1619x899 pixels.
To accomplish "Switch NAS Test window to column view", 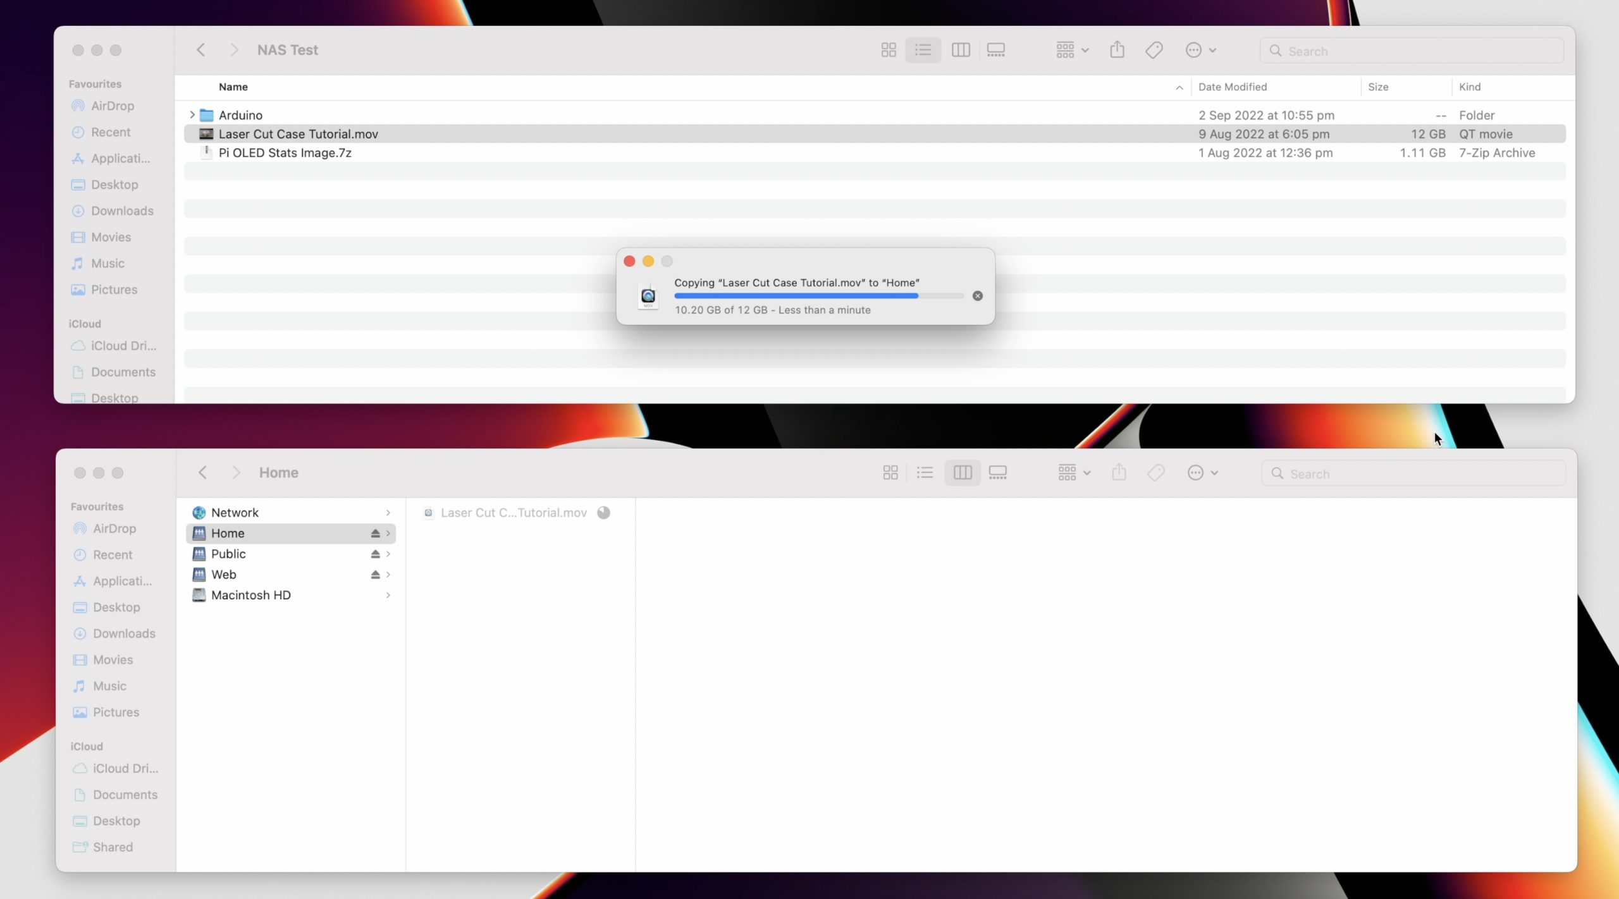I will pyautogui.click(x=961, y=50).
